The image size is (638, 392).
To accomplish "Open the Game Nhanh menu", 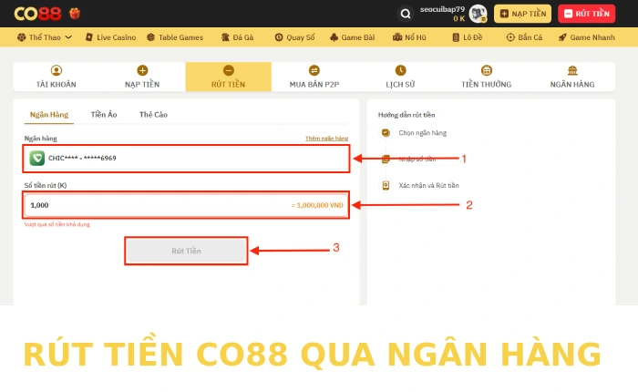I will point(586,37).
